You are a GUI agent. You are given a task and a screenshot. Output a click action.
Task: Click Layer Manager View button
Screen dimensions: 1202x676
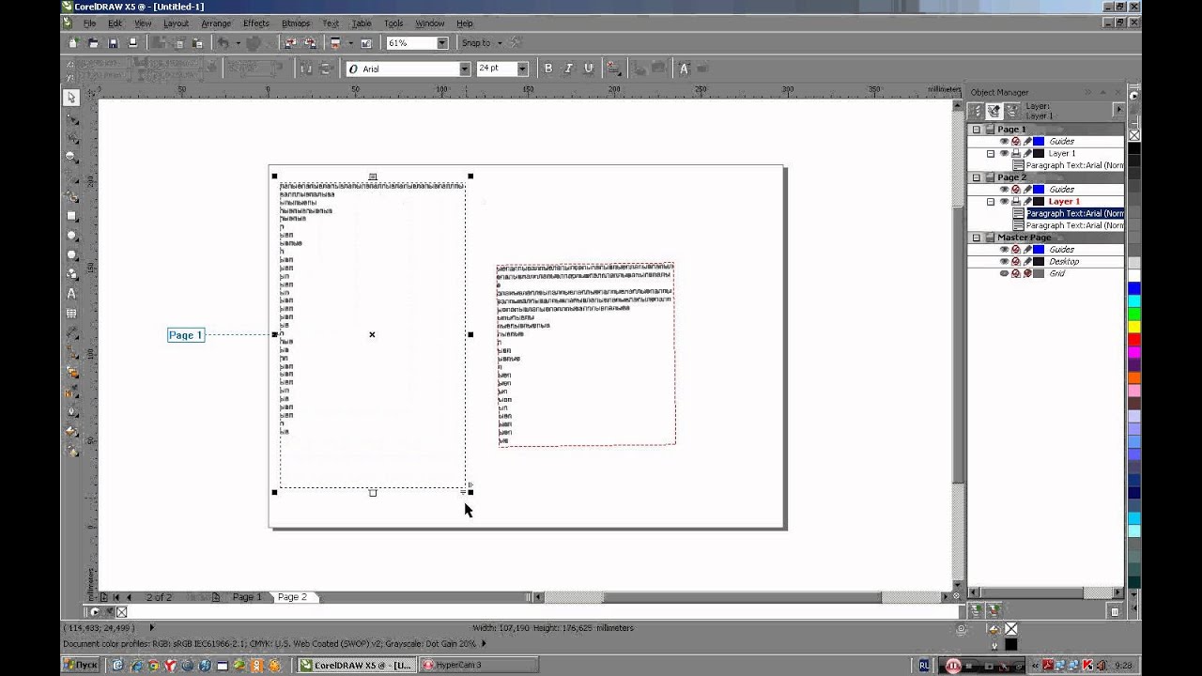tap(1012, 111)
